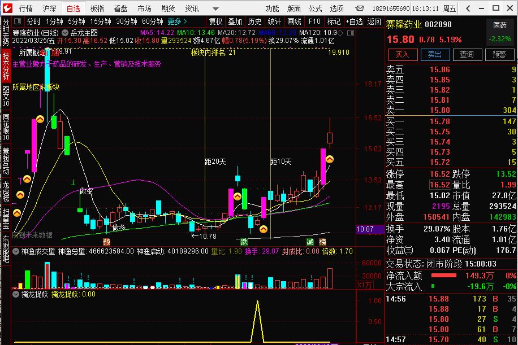
Task: Open the 版面 menu
Action: click(293, 8)
